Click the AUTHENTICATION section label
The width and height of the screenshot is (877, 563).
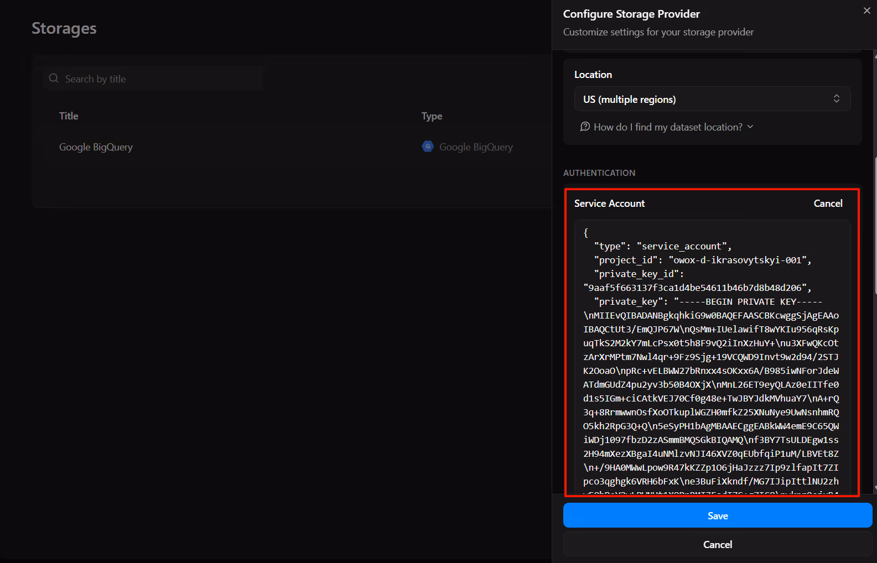[x=599, y=173]
